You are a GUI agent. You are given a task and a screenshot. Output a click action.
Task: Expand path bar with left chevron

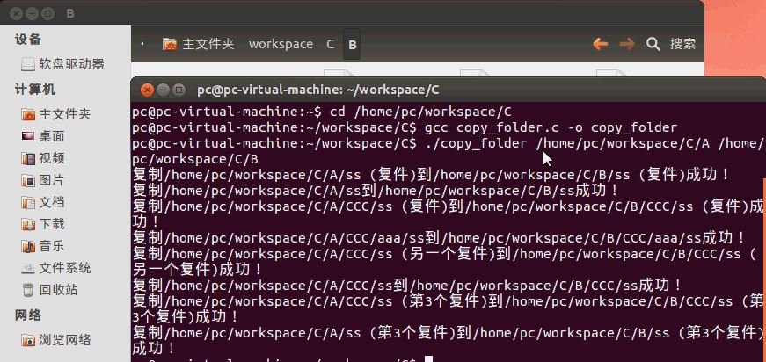coord(143,44)
